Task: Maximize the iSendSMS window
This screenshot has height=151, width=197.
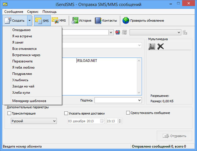Action: tap(178, 4)
